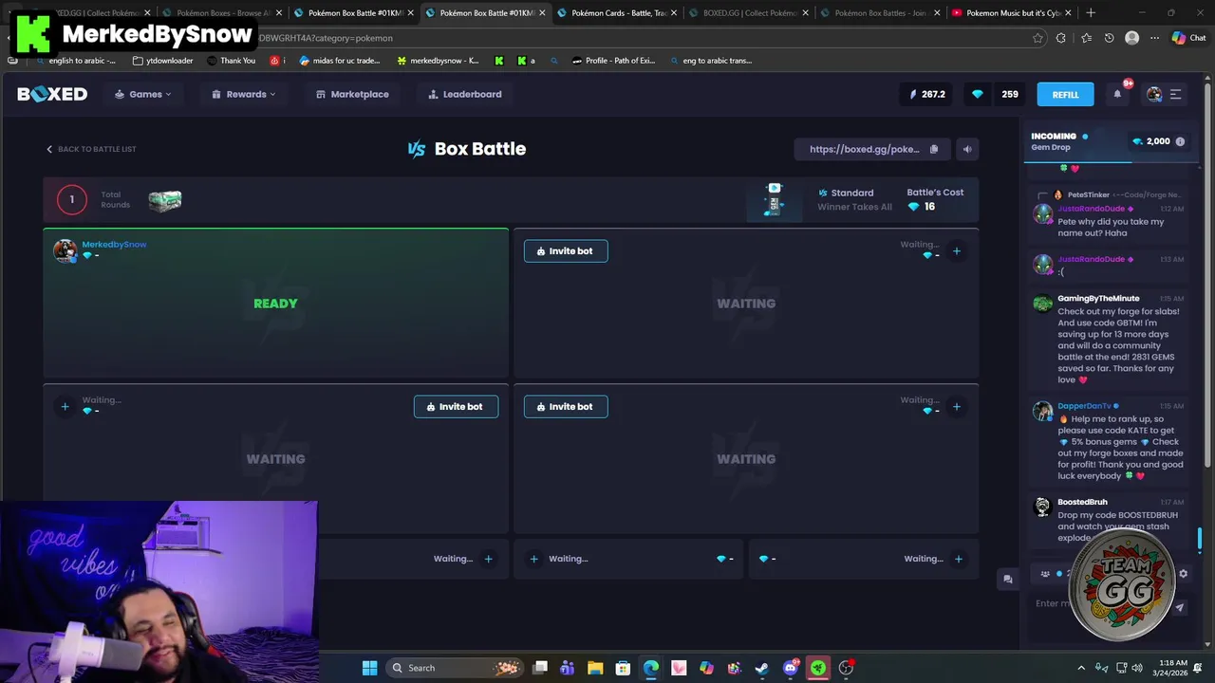Click the box thumbnail next to Total Rounds
The width and height of the screenshot is (1215, 683).
tap(165, 200)
